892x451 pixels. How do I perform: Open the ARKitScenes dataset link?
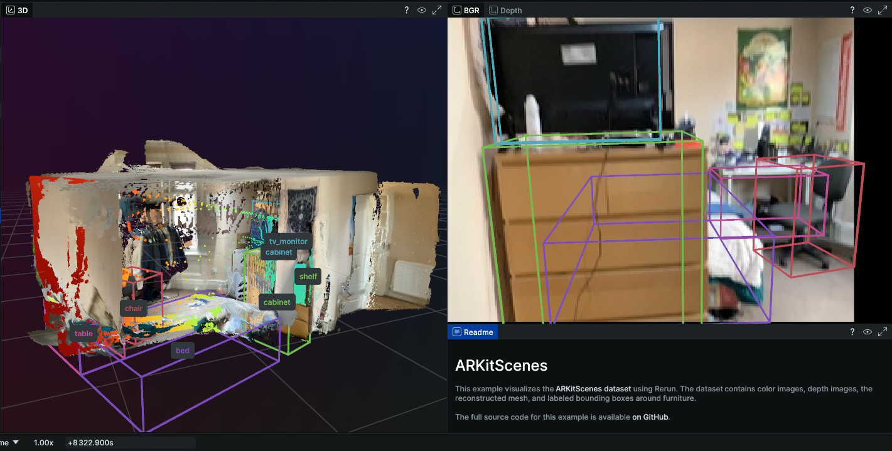coord(593,389)
